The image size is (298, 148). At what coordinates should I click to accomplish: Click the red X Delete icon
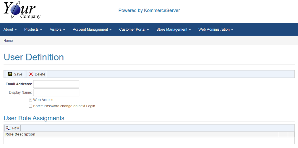[x=31, y=74]
